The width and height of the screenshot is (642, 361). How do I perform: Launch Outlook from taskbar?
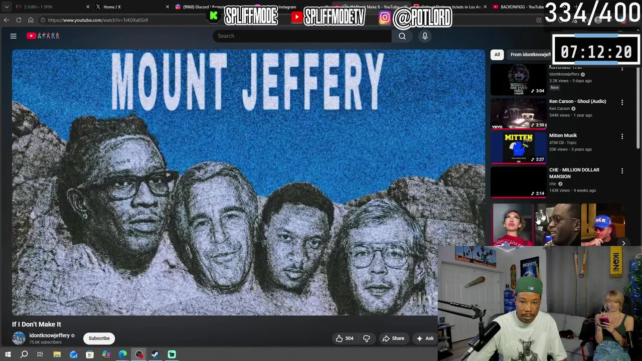coord(73,354)
